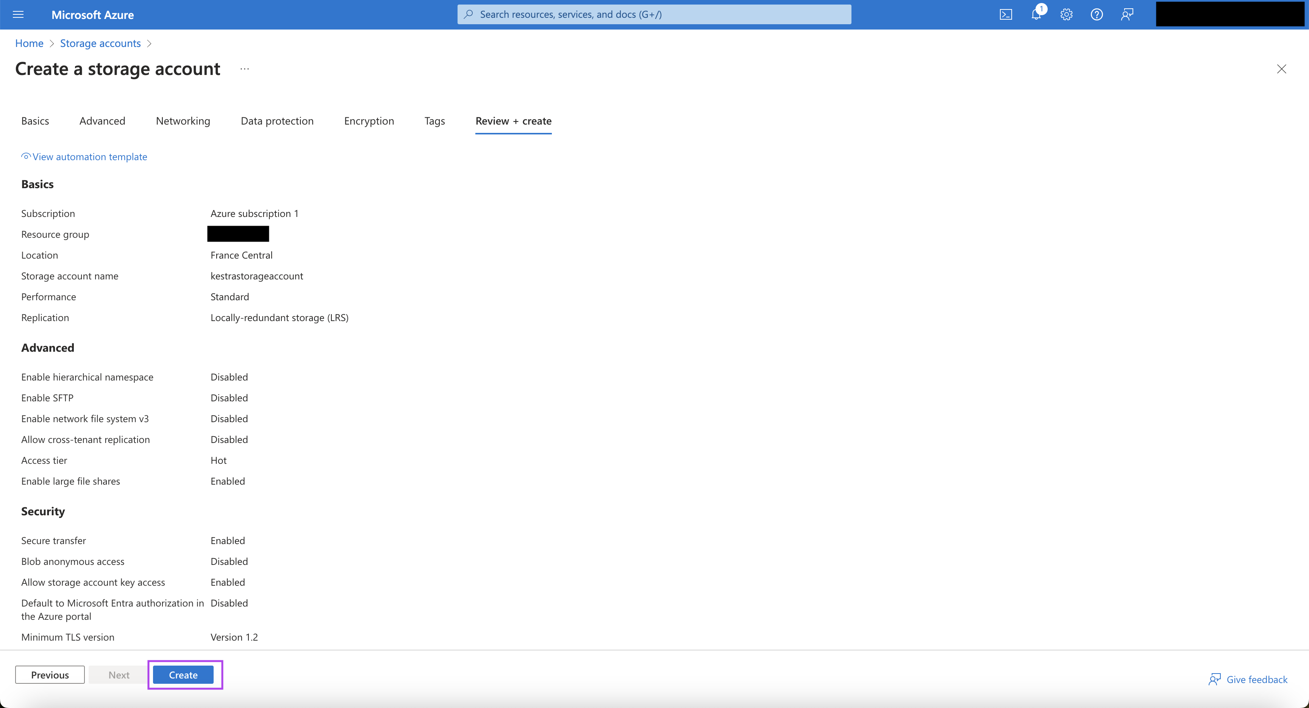Open the Networking tab
Screen dimensions: 1309x708
pyautogui.click(x=182, y=121)
